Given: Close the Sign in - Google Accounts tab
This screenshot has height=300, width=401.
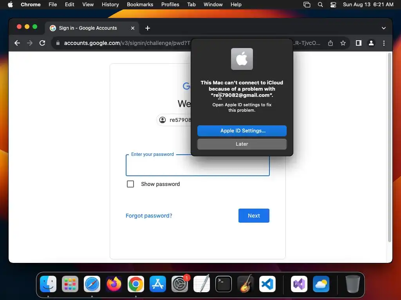Looking at the screenshot, I should click(133, 28).
